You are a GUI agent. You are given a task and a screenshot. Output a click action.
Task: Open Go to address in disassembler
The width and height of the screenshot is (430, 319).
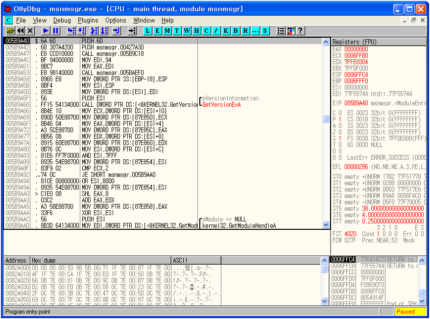point(132,31)
